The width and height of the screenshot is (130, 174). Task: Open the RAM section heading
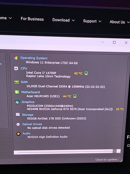click(24, 82)
